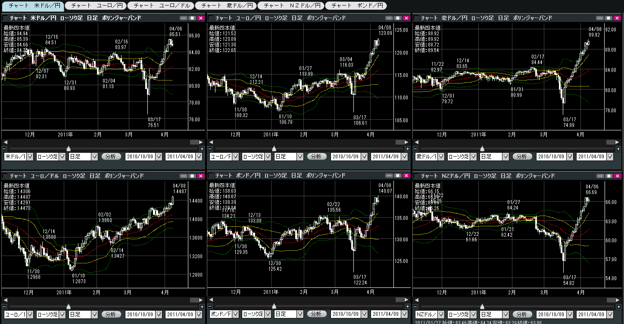The height and width of the screenshot is (324, 624).
Task: Tick the square box in ポンド/円 chart title bar
Action: 211,176
